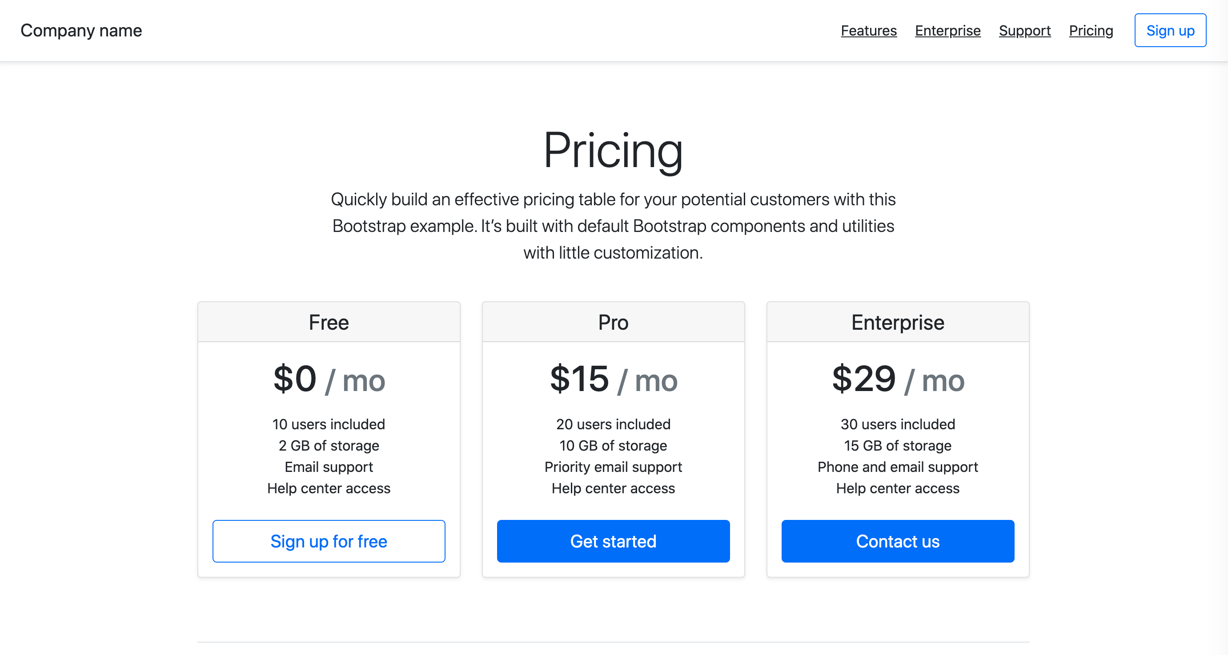Image resolution: width=1228 pixels, height=655 pixels.
Task: Open the Pricing navigation link
Action: [1091, 31]
